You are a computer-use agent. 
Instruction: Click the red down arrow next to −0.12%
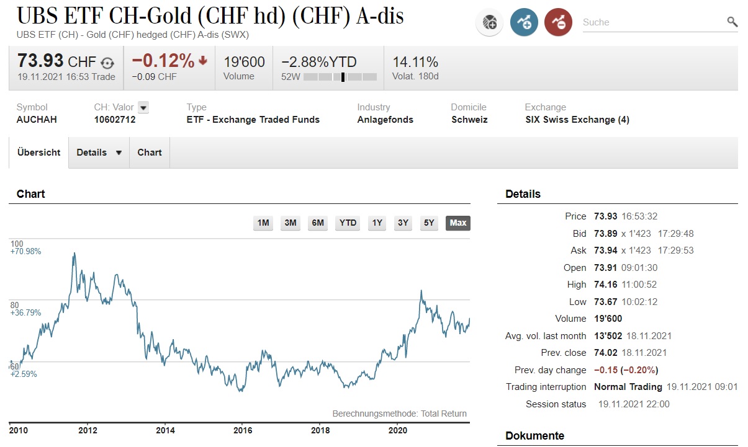(203, 61)
